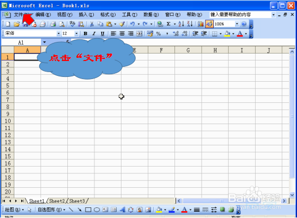Open the 插入 menu
Viewport: 297px width, 218px height.
coord(86,14)
